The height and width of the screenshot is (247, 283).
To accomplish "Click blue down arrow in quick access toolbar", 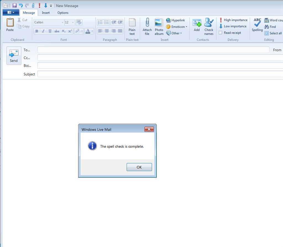I will (x=46, y=6).
